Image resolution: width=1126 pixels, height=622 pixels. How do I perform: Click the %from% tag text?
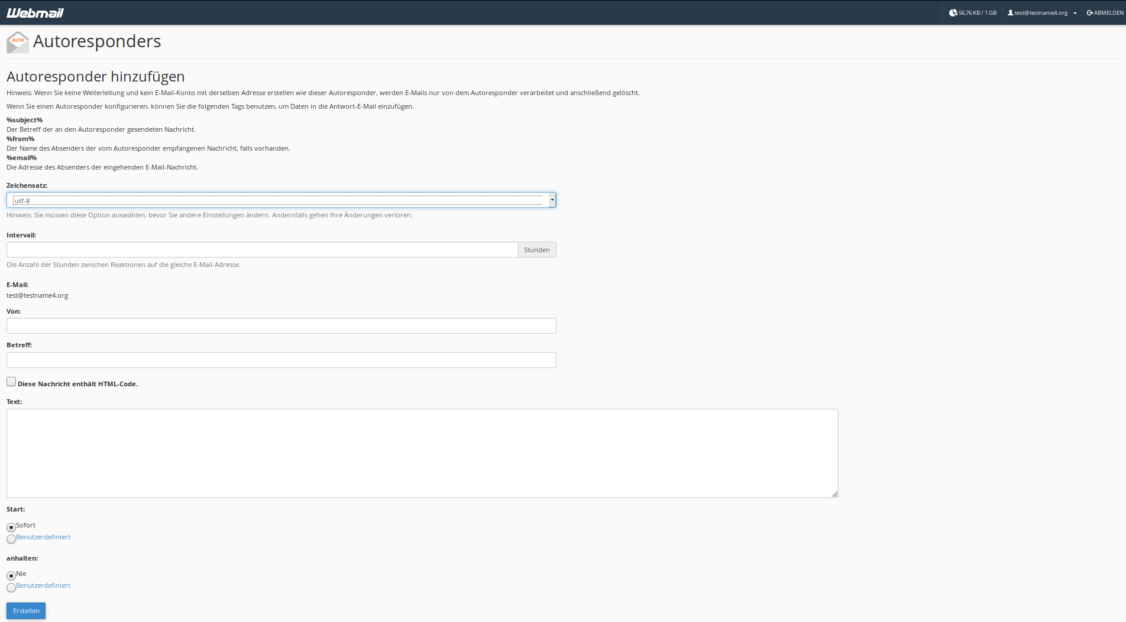(x=21, y=139)
